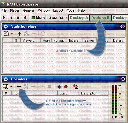
Task: Expand dropdown arrow beside Statistic relays notepad
Action: pos(12,34)
